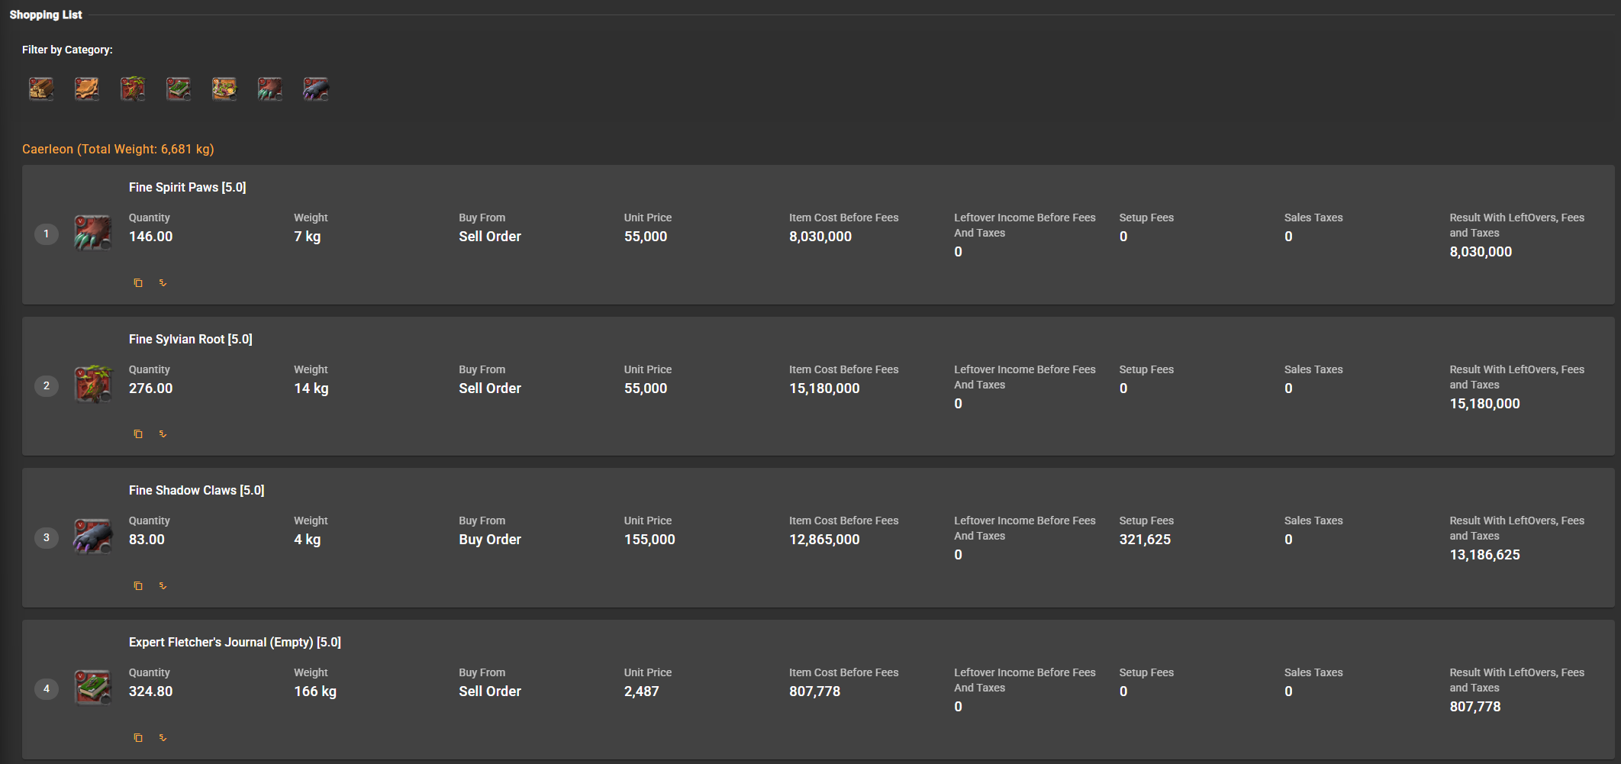This screenshot has width=1621, height=764.
Task: Copy the Fine Sylvian Root item name
Action: click(x=138, y=434)
